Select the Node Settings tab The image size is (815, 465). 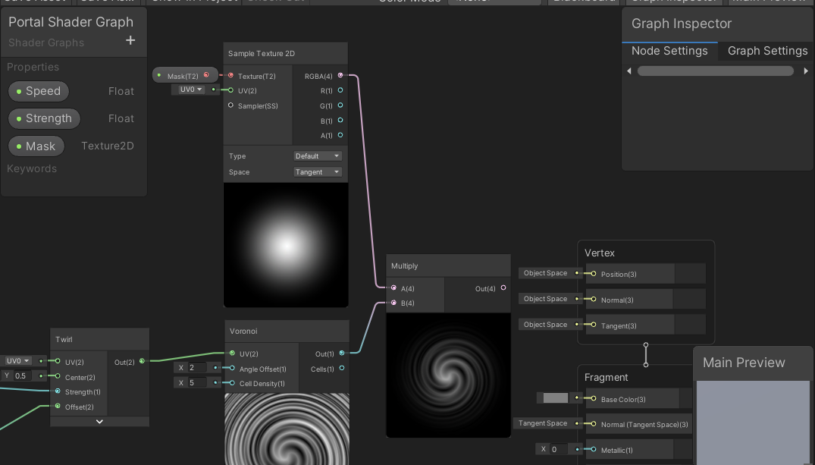coord(670,52)
